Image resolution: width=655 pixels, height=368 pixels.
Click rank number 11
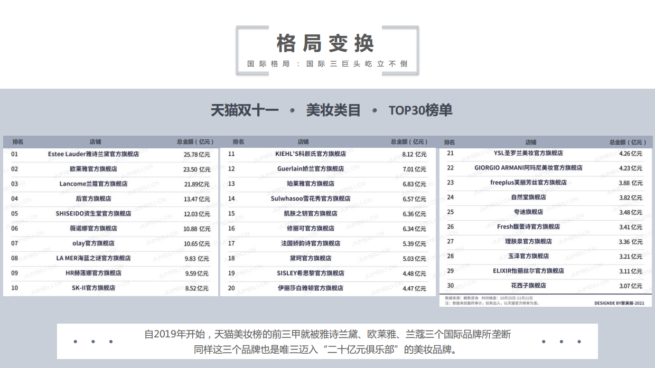pyautogui.click(x=231, y=154)
